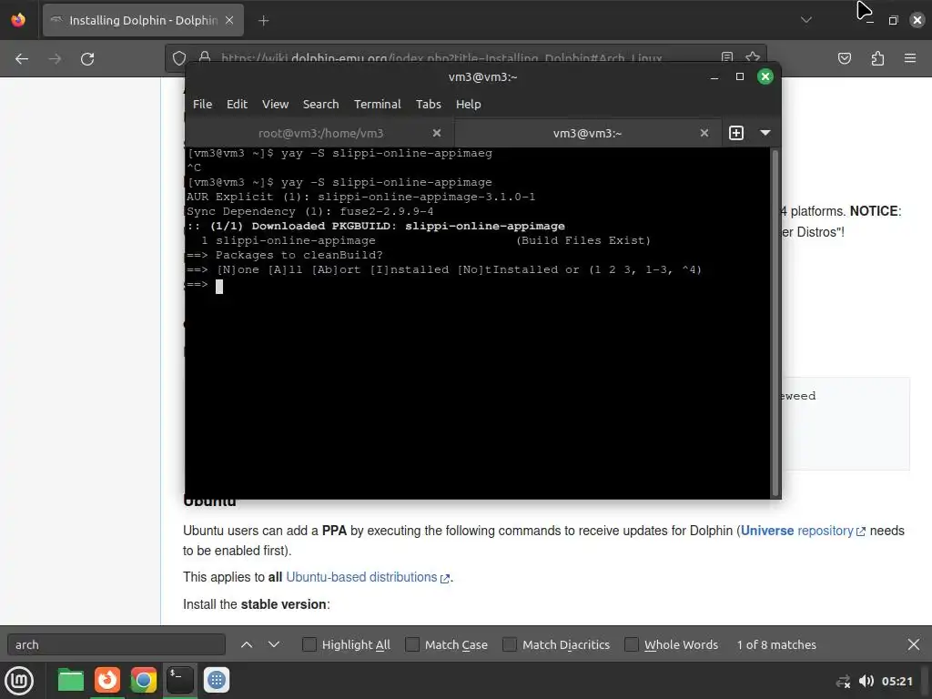The width and height of the screenshot is (932, 699).
Task: Click the terminal window title vm3@vm3:~
Action: tap(482, 76)
